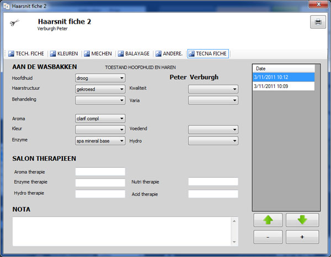Expand the Haarstructuur combo box
Image resolution: width=331 pixels, height=257 pixels.
point(100,89)
